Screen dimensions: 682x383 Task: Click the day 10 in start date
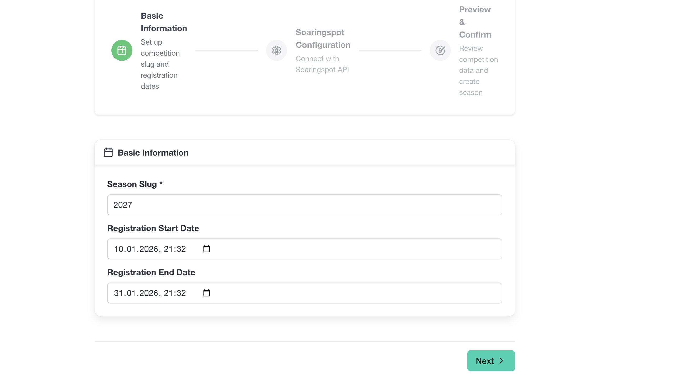tap(118, 249)
